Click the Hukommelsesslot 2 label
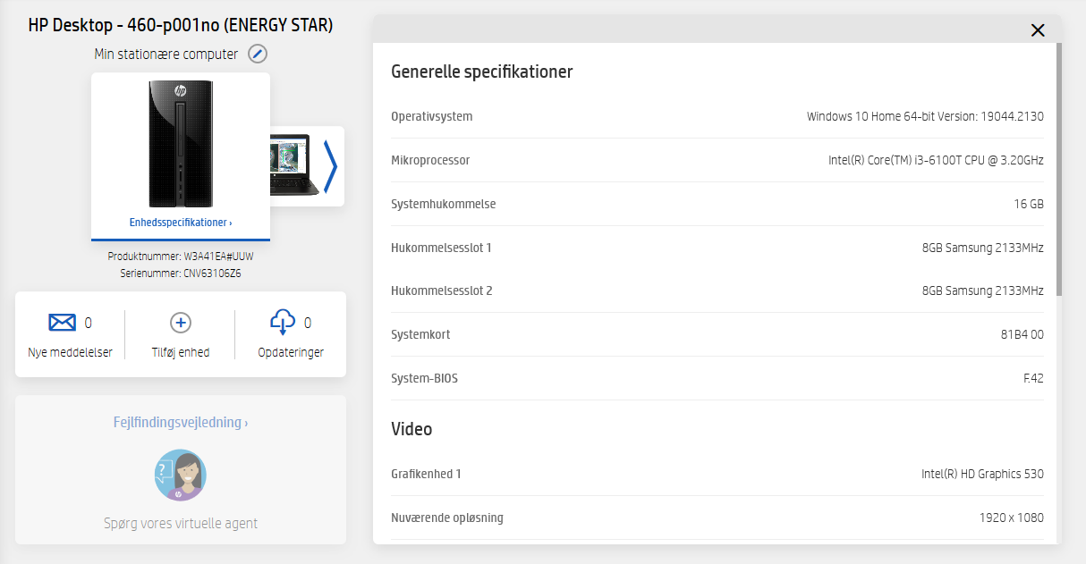Viewport: 1086px width, 564px height. (442, 290)
